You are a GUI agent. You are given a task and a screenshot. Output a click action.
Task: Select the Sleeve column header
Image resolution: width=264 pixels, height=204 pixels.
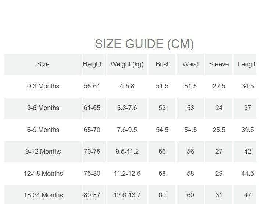(x=219, y=64)
